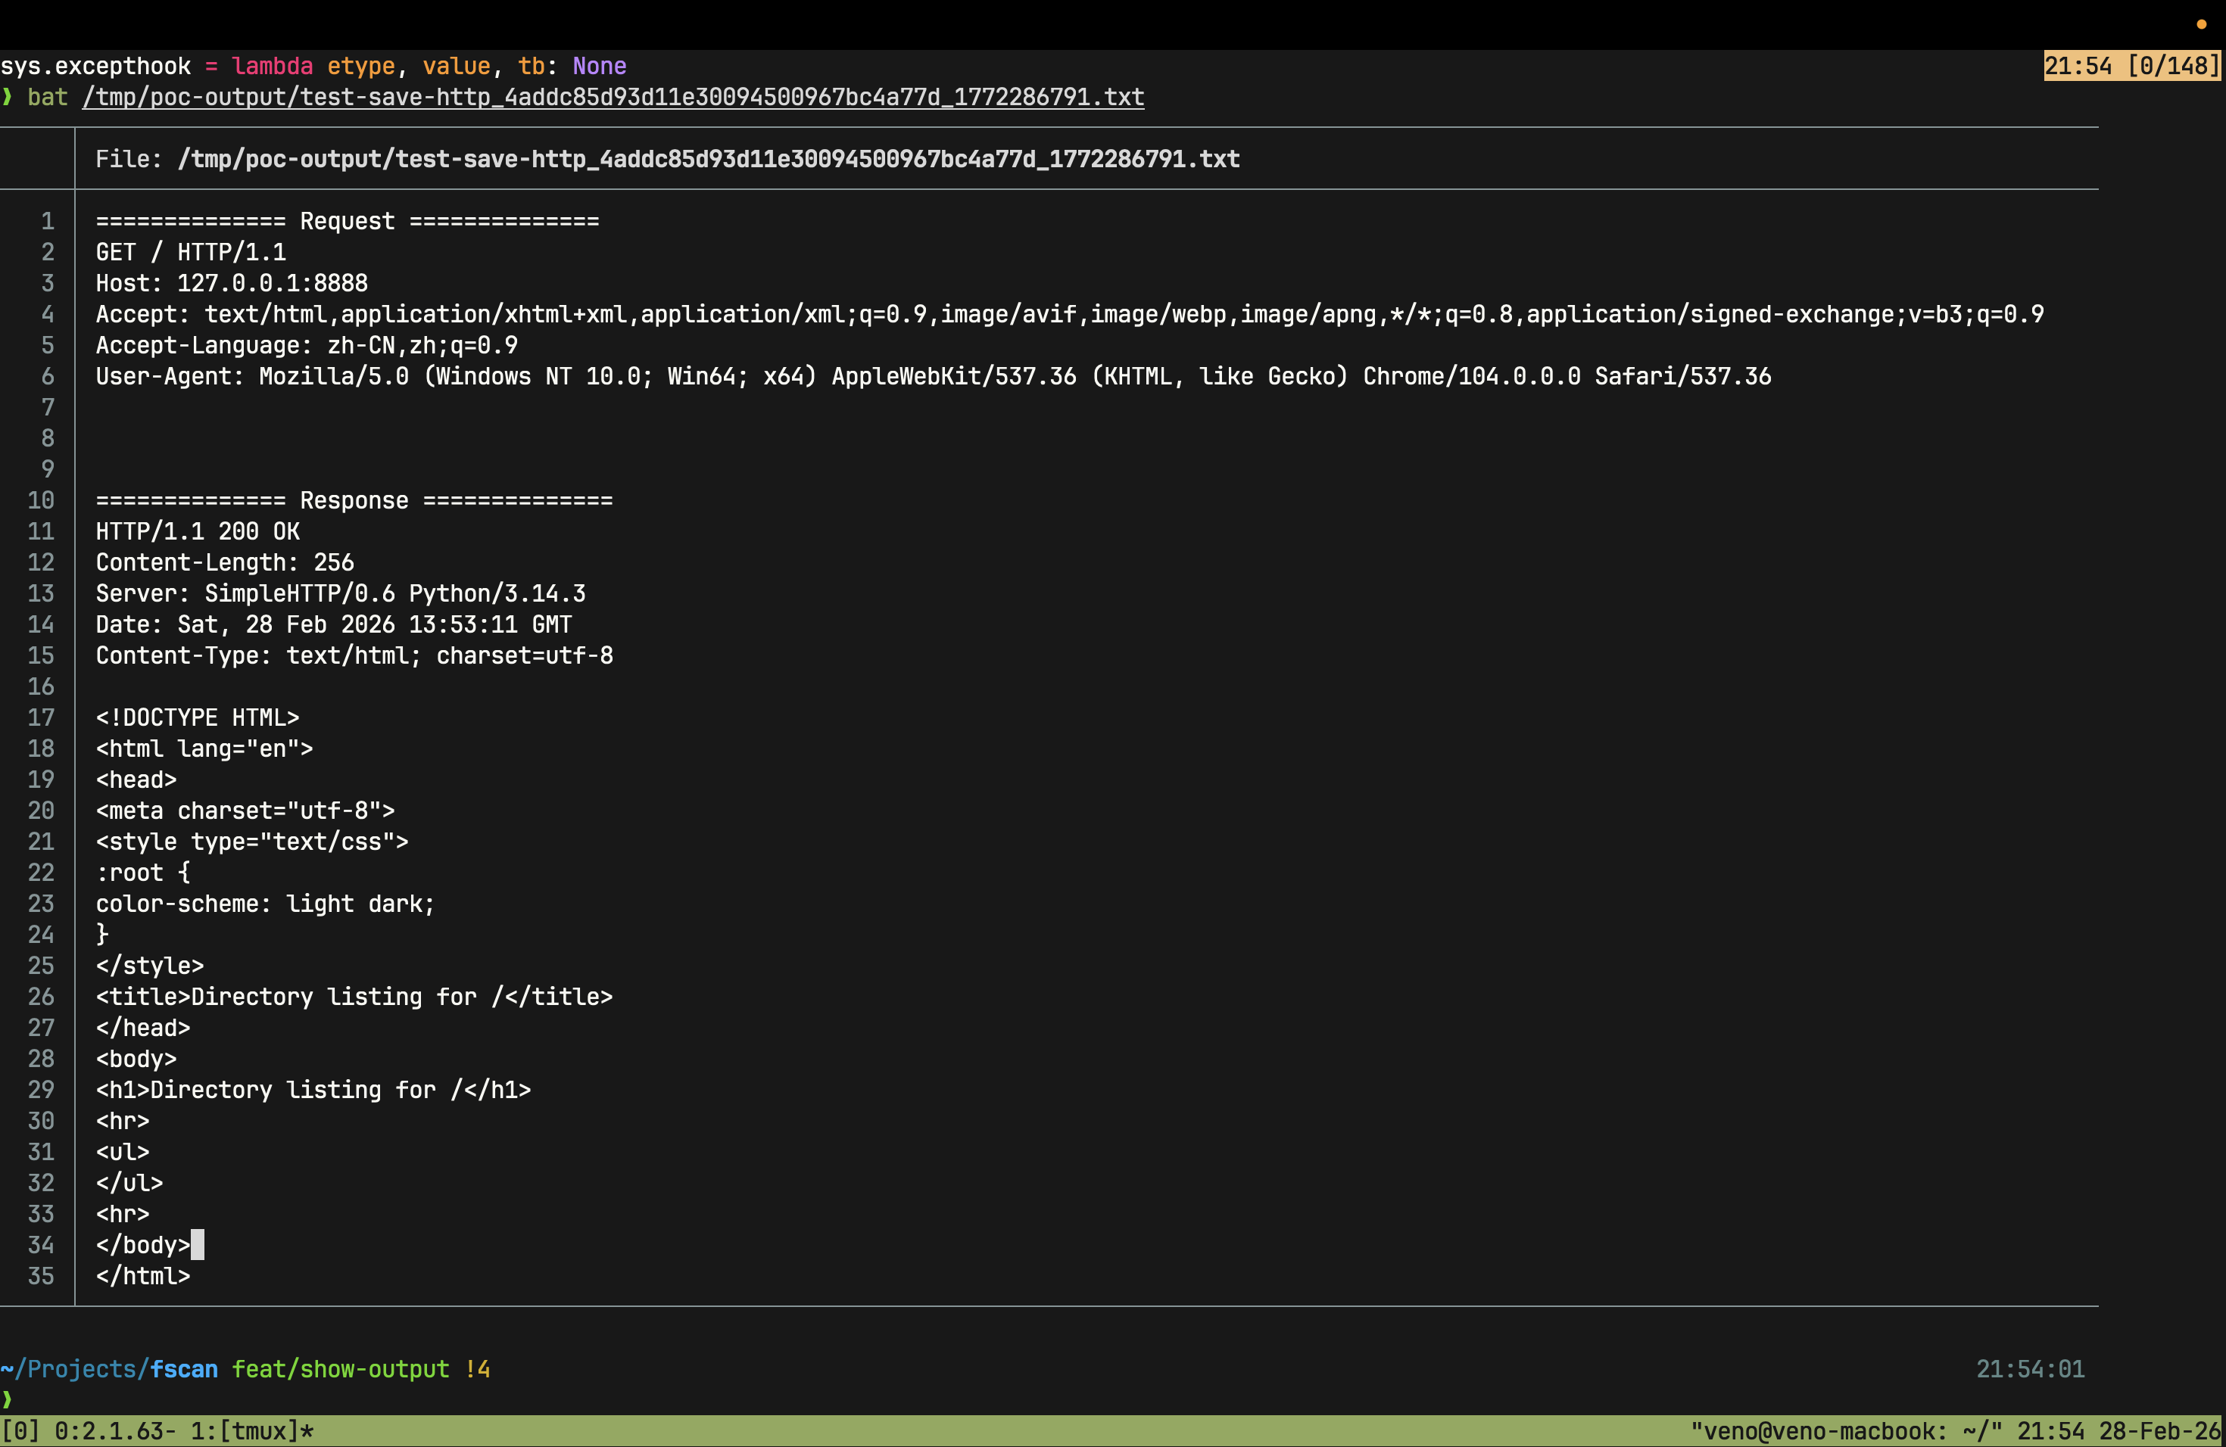The image size is (2226, 1447).
Task: Click the '<meta charset="utf-8">' line
Action: [245, 811]
